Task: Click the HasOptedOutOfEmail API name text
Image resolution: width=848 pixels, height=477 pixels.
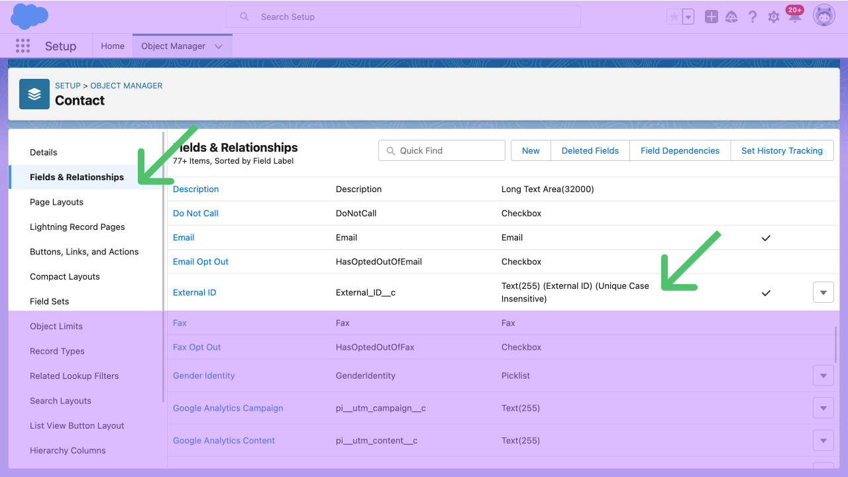Action: pyautogui.click(x=379, y=262)
